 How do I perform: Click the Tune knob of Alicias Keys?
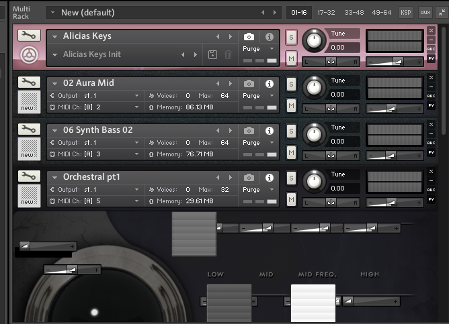(x=314, y=41)
